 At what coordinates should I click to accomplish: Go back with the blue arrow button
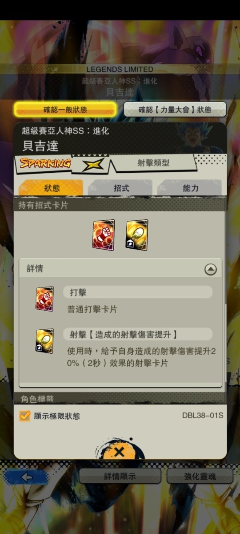(26, 477)
